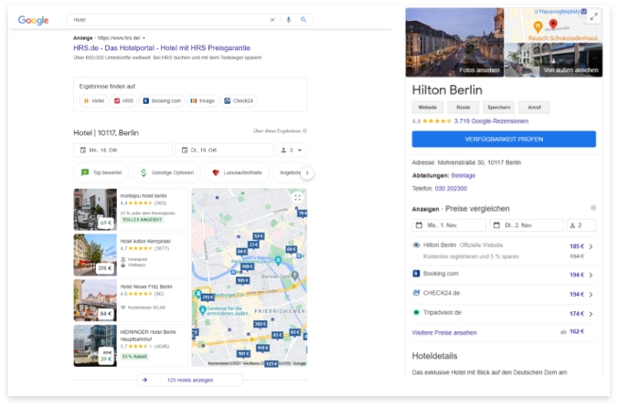Open the dropdown arrow beside the hrs.de ad URL
The image size is (618, 407).
pyautogui.click(x=144, y=38)
